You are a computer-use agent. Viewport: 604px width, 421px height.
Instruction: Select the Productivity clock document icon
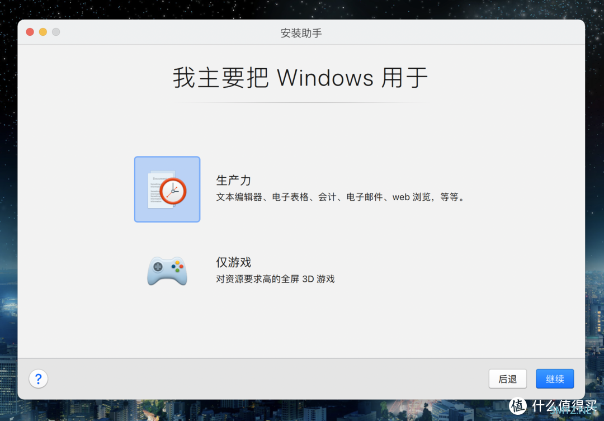(x=167, y=189)
